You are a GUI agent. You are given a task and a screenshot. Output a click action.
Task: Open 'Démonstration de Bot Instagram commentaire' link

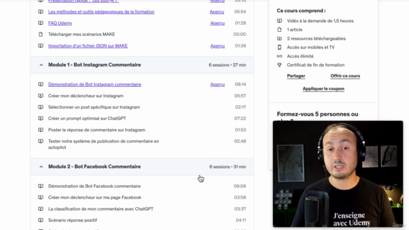click(95, 84)
